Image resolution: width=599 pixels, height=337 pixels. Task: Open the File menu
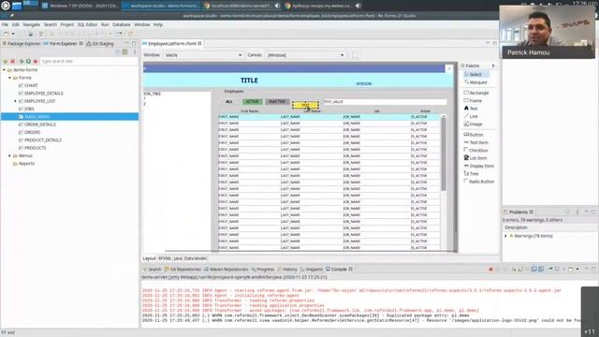click(x=5, y=24)
